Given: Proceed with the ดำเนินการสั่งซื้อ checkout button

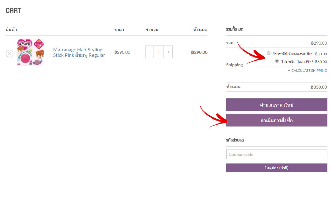Looking at the screenshot, I should (277, 120).
